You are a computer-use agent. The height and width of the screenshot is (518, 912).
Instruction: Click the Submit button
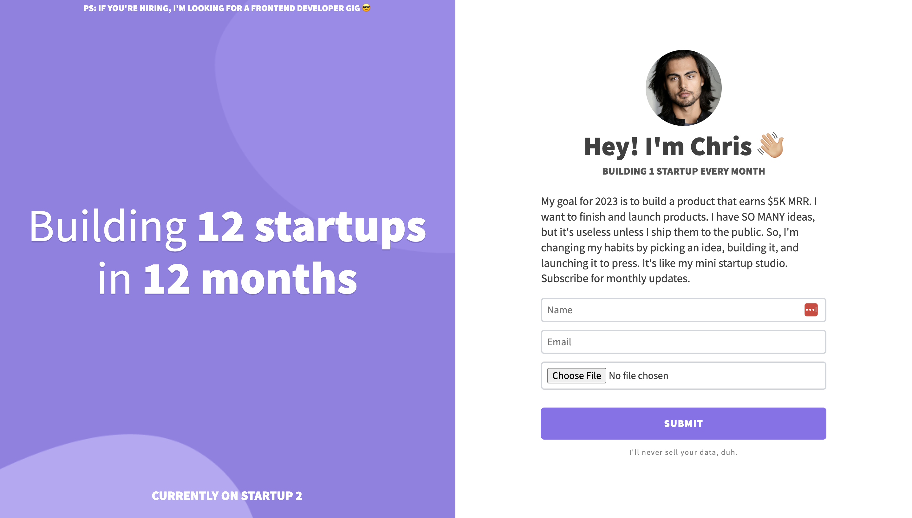683,423
